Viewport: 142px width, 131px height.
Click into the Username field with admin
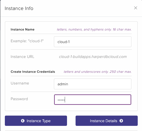pyautogui.click(x=93, y=84)
